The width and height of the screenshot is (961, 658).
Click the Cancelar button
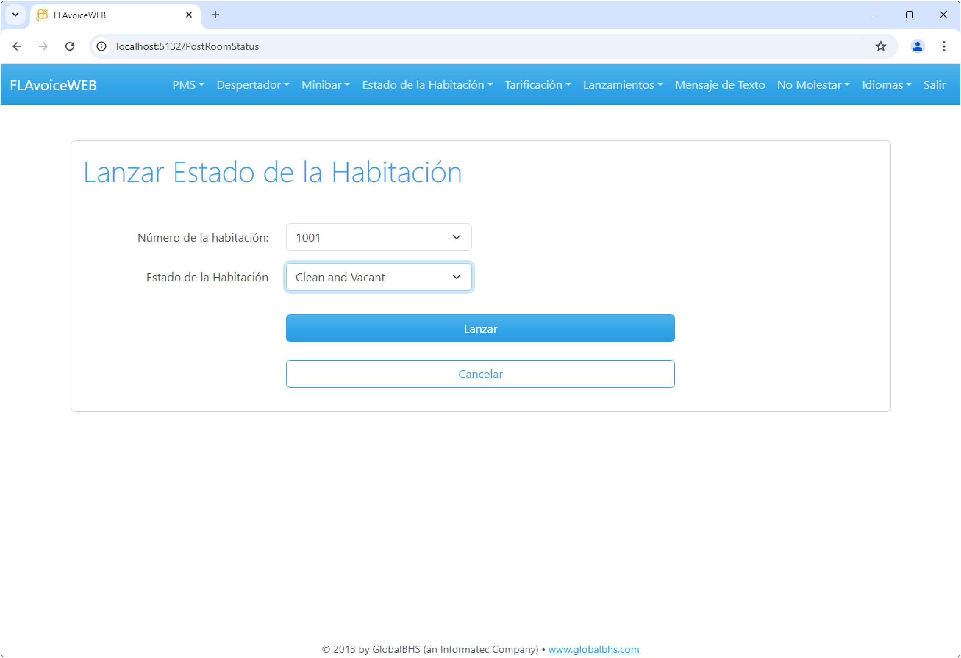point(480,374)
